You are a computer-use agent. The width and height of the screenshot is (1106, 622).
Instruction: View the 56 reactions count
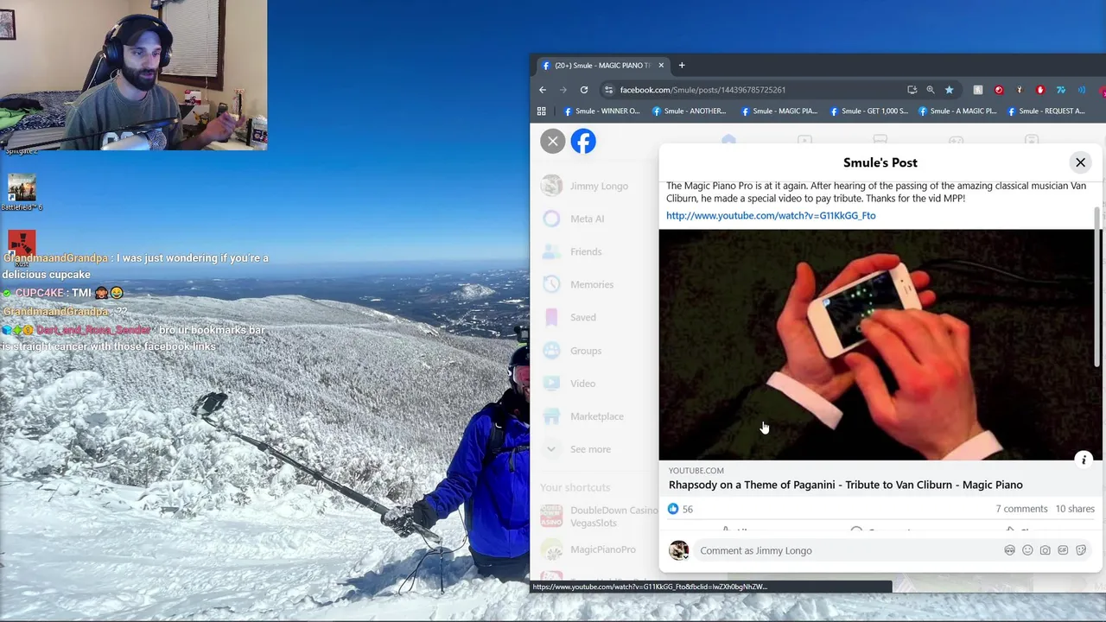tap(688, 510)
